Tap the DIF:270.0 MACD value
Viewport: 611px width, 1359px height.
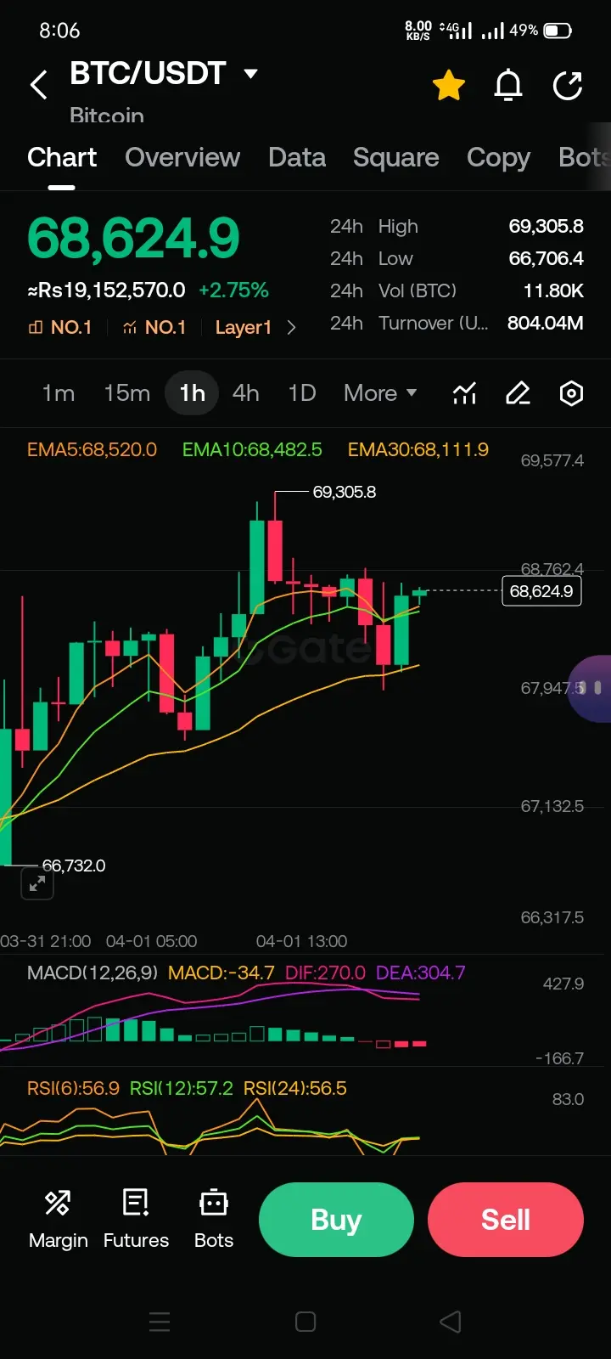click(x=325, y=973)
